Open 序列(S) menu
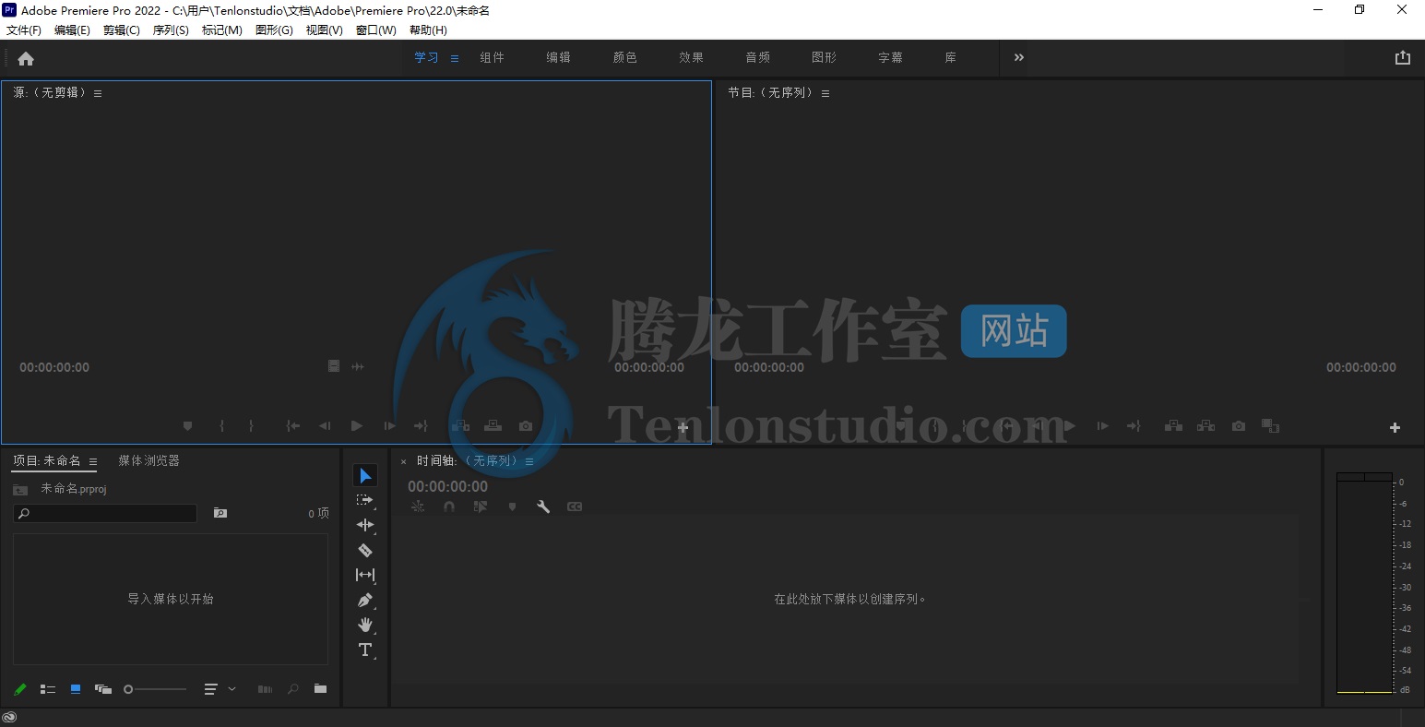Image resolution: width=1425 pixels, height=727 pixels. (171, 30)
